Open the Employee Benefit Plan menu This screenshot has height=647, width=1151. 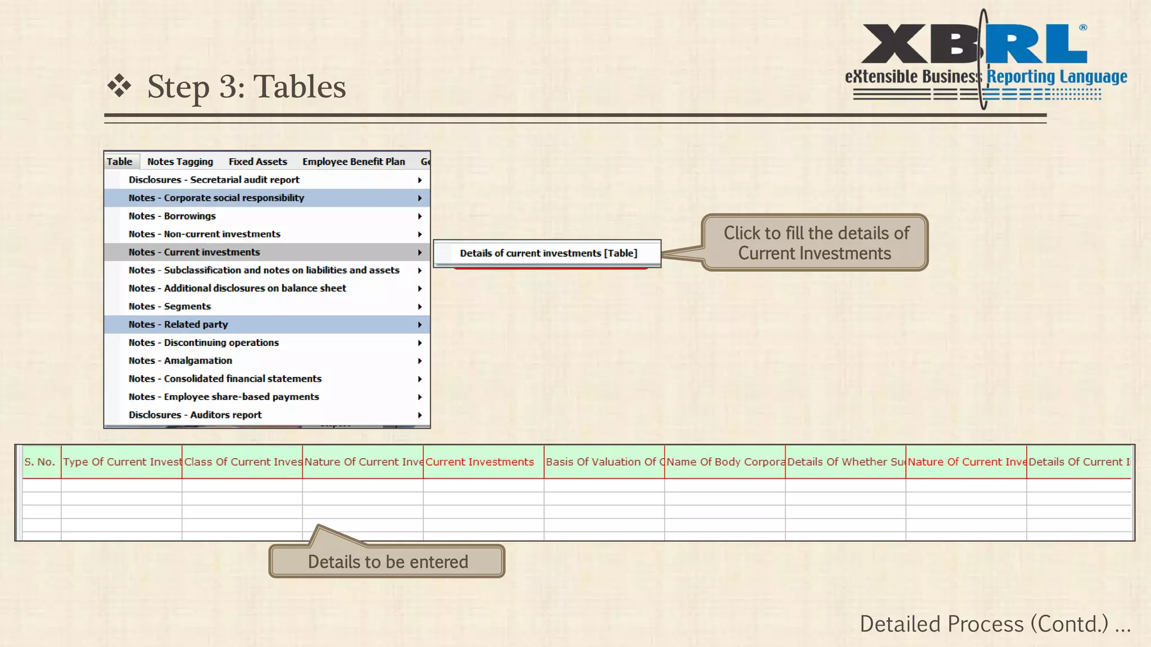click(x=354, y=162)
